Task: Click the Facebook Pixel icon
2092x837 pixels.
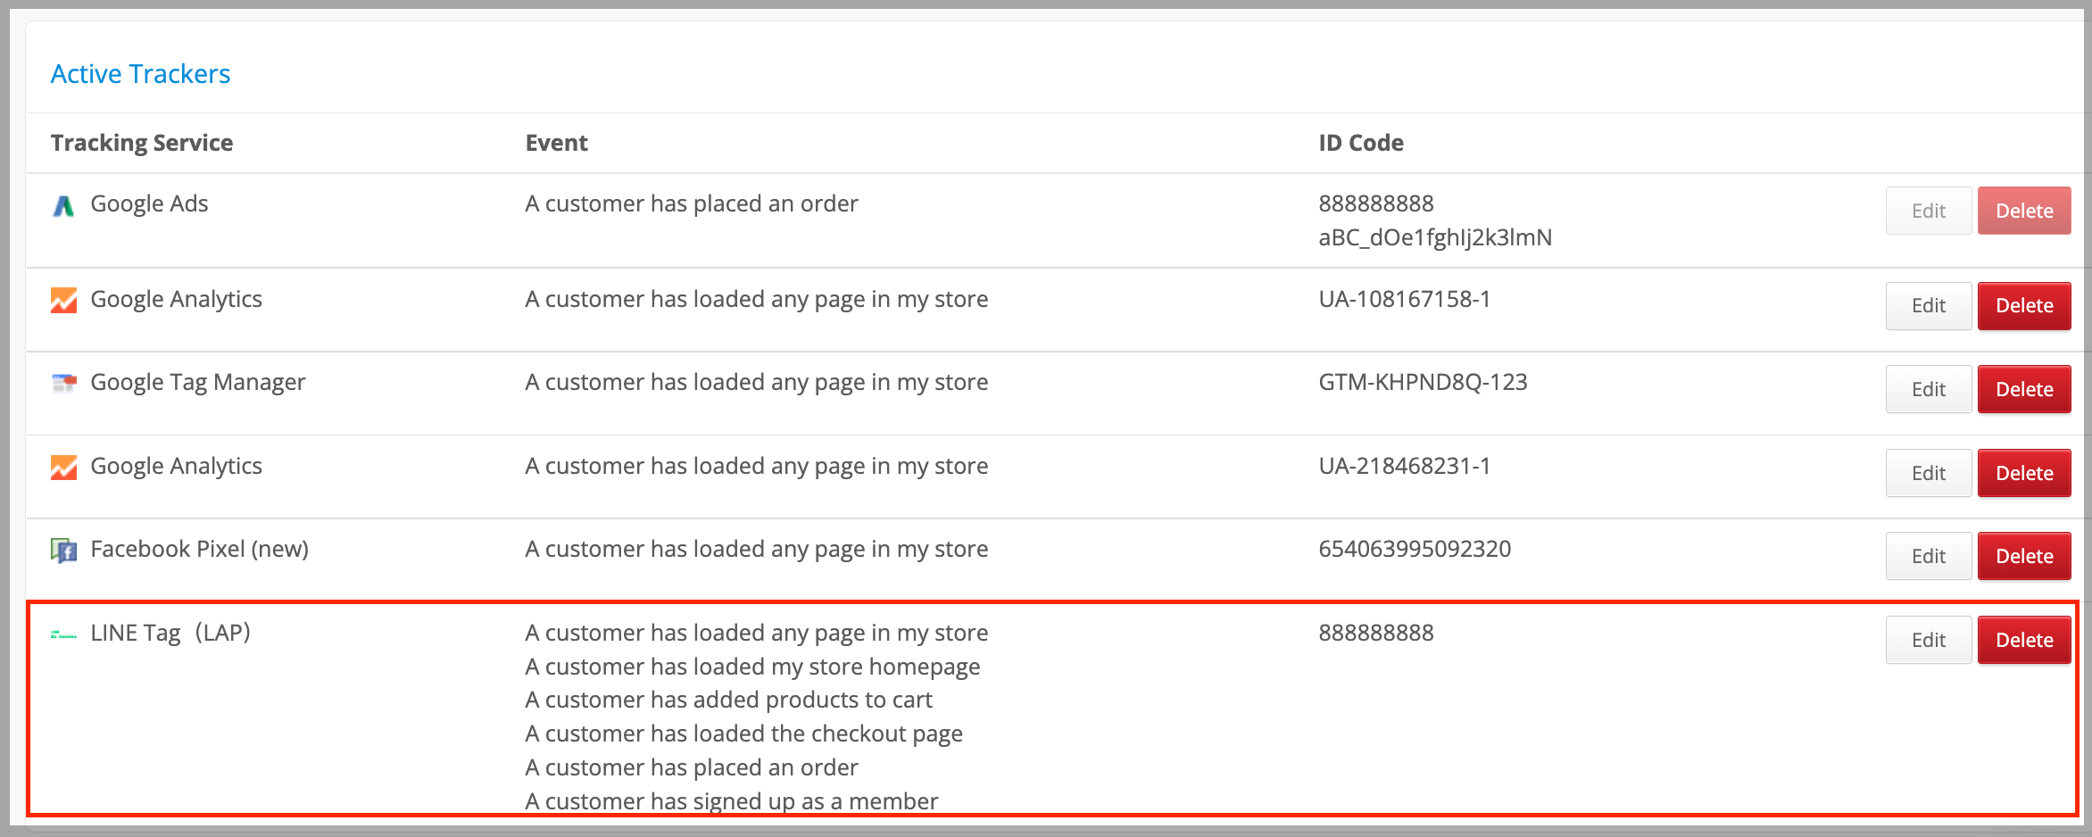Action: (63, 551)
